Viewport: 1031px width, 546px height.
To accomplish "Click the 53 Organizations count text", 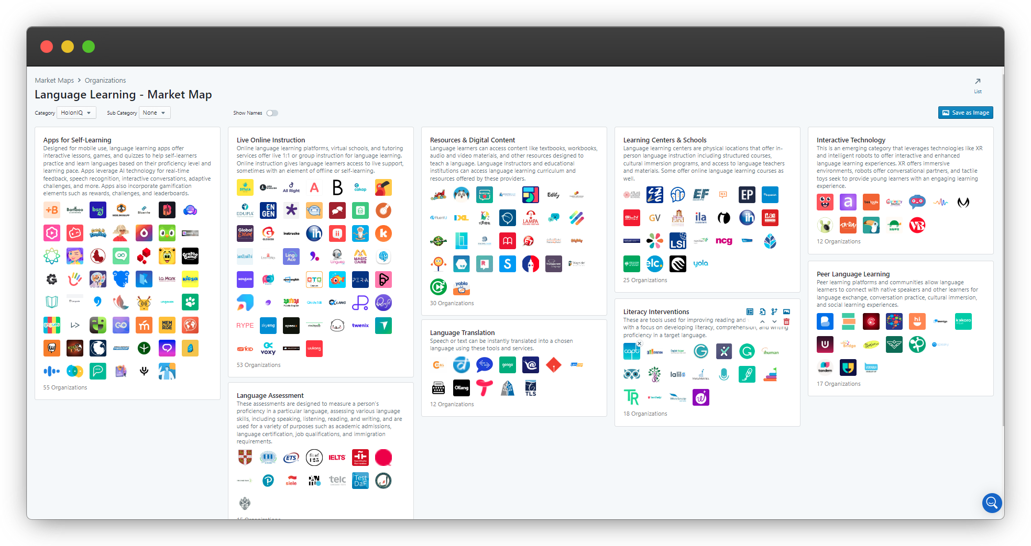I will click(258, 365).
